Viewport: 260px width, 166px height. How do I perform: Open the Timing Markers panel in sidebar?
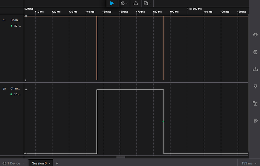[x=255, y=86]
